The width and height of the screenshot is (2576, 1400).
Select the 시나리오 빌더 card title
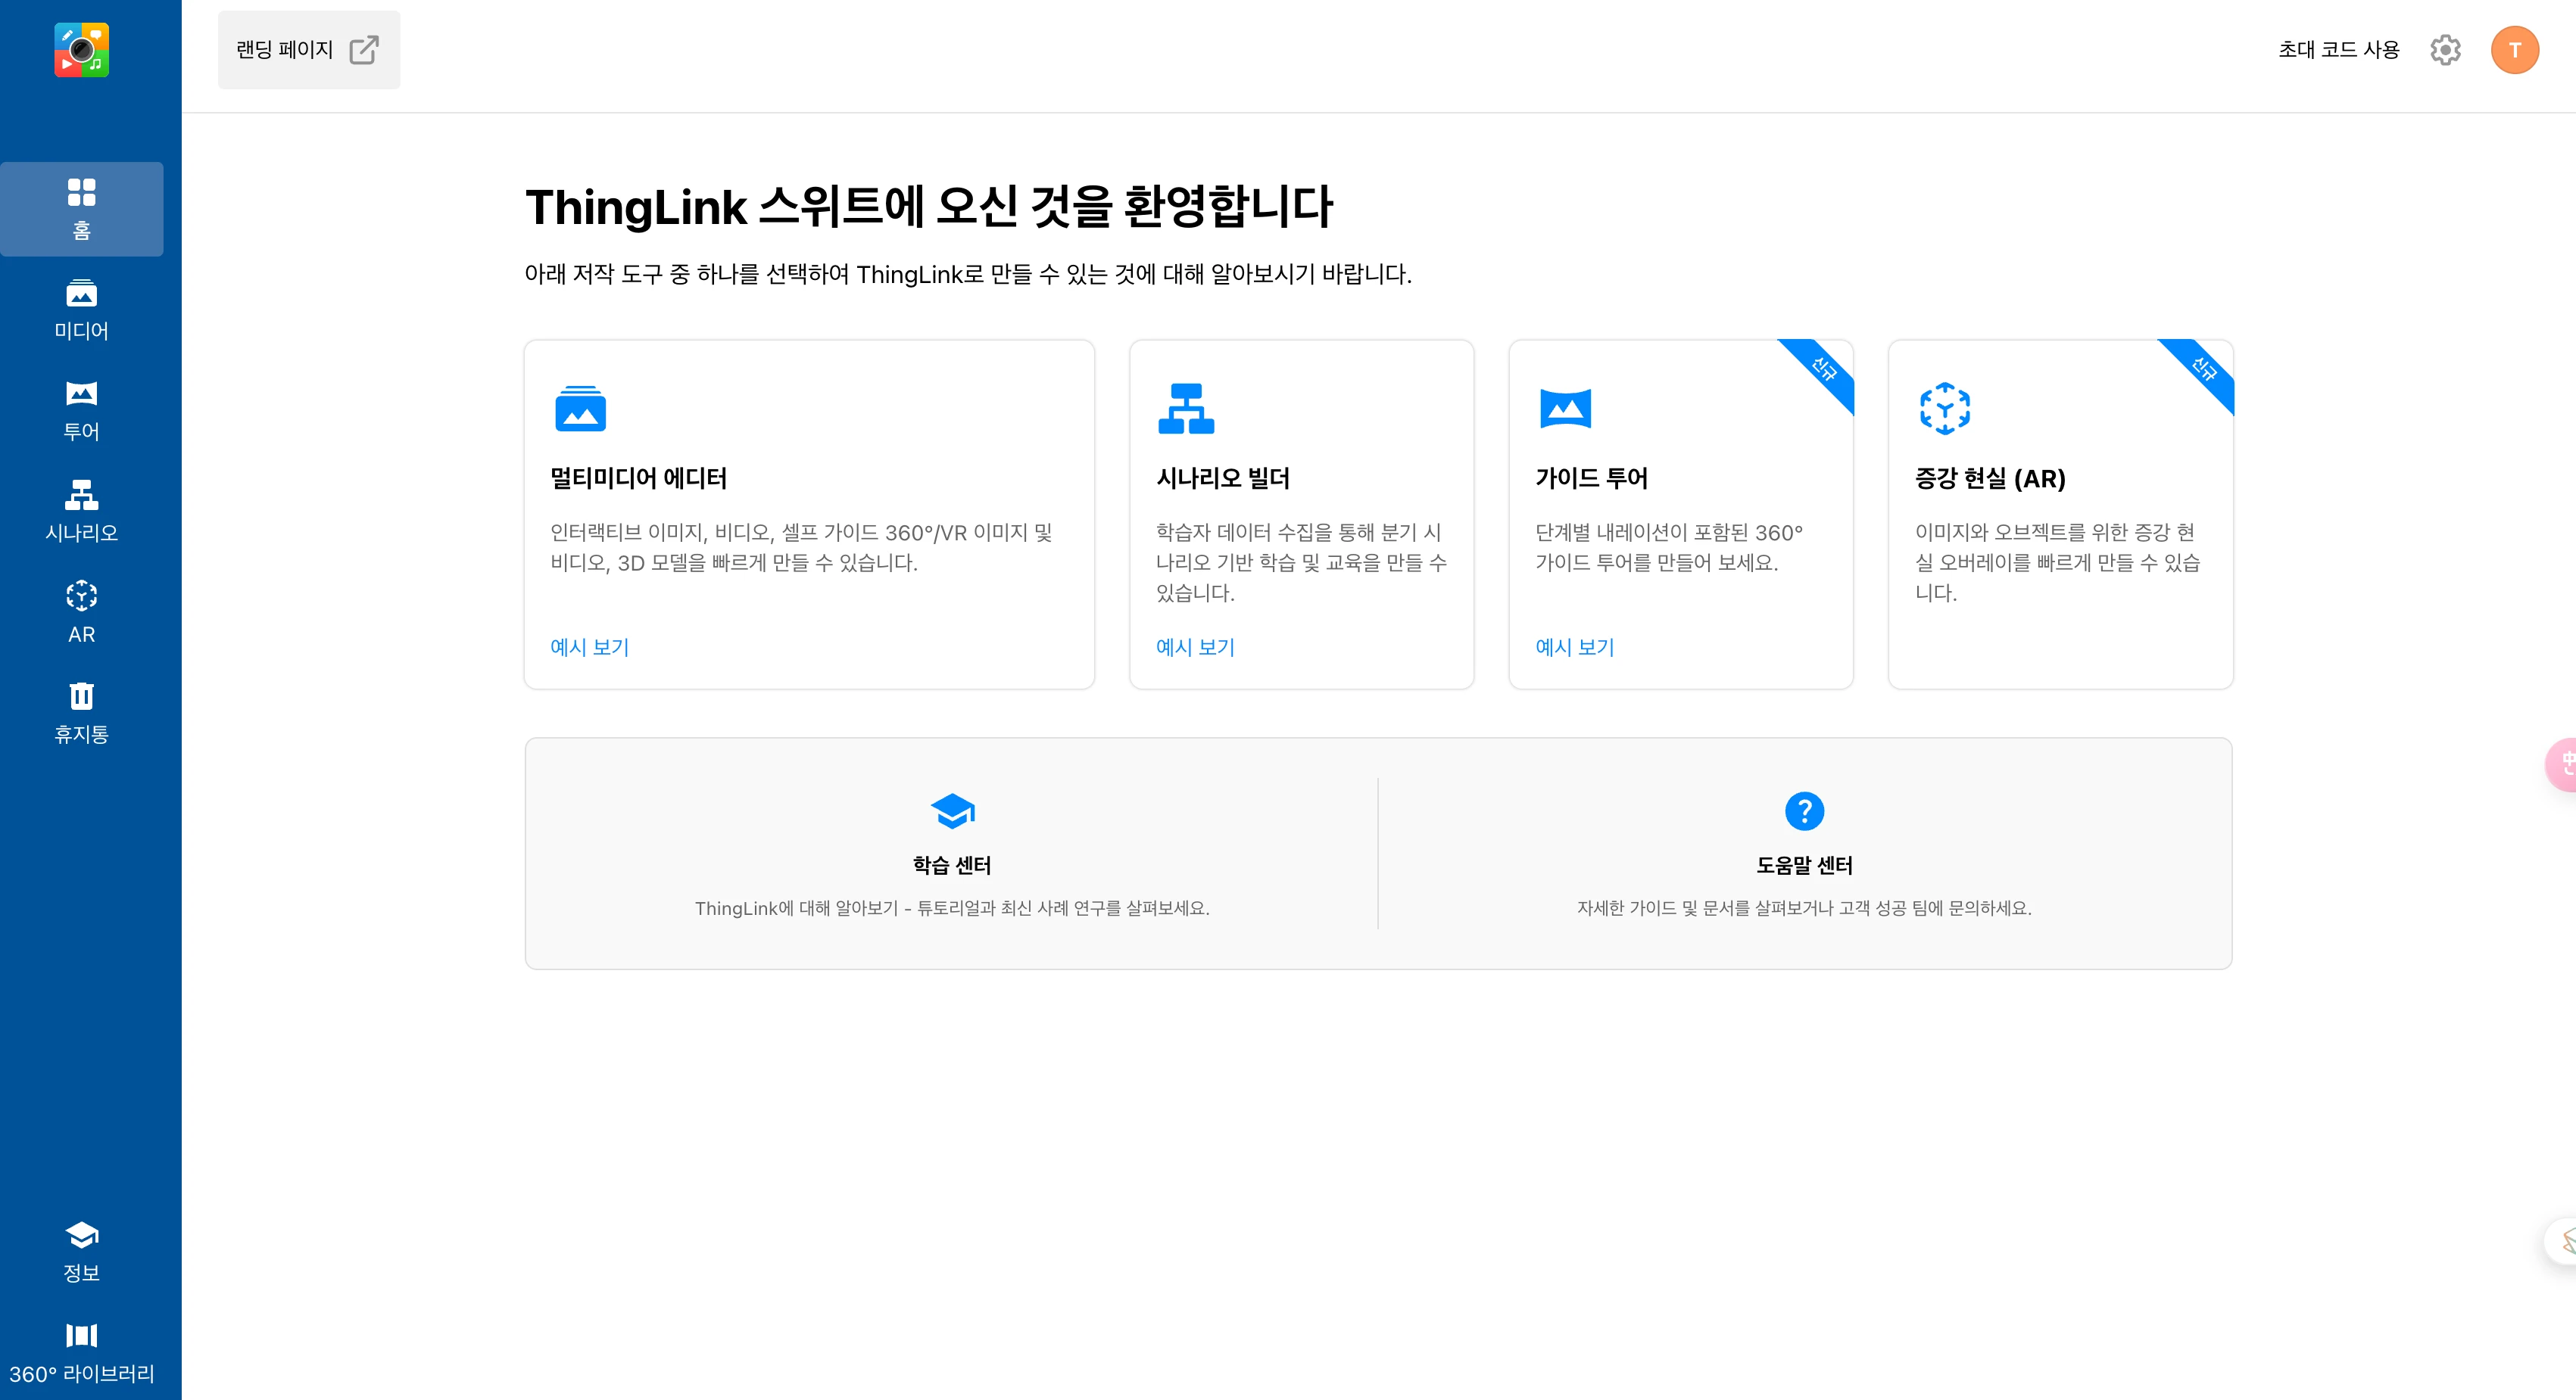tap(1222, 478)
